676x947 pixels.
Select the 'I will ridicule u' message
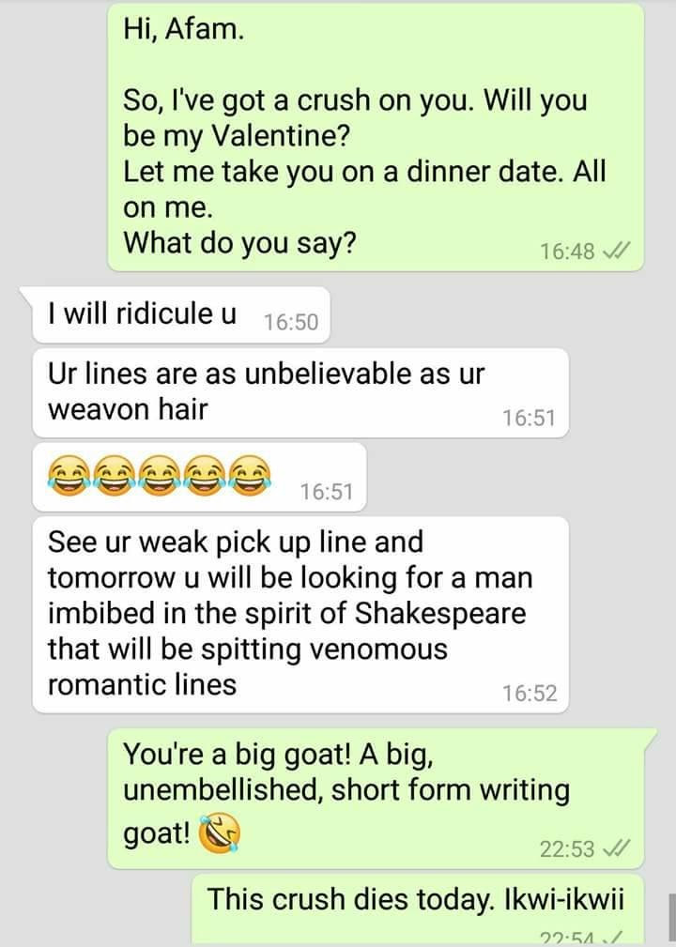pyautogui.click(x=180, y=314)
